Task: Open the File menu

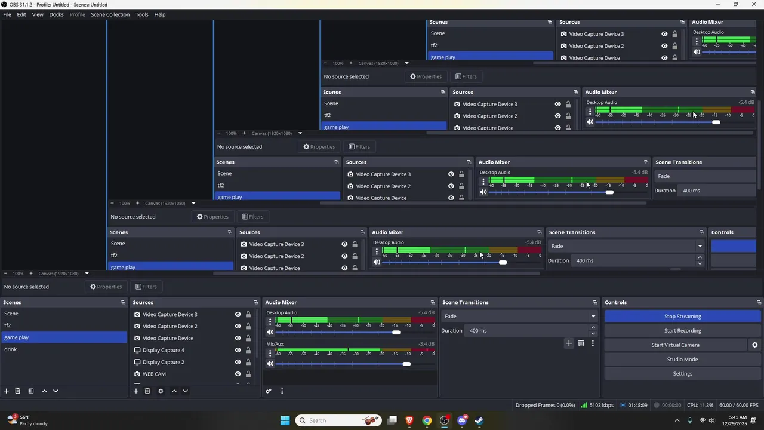Action: [x=7, y=14]
